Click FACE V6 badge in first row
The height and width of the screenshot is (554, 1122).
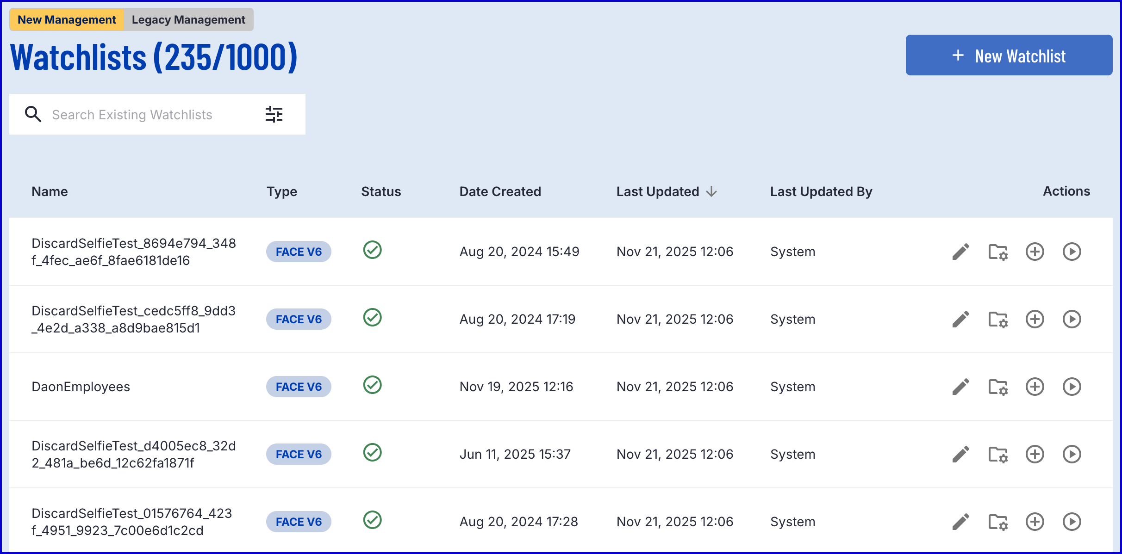[299, 252]
